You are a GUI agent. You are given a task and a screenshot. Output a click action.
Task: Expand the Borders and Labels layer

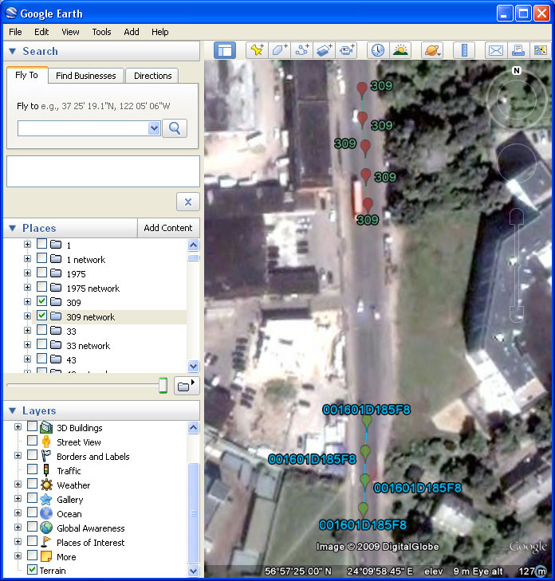tap(18, 455)
